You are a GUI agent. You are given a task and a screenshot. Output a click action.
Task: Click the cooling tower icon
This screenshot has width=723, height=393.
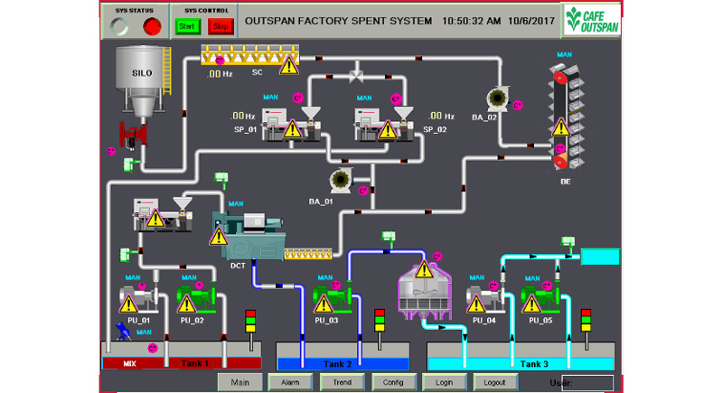click(424, 289)
